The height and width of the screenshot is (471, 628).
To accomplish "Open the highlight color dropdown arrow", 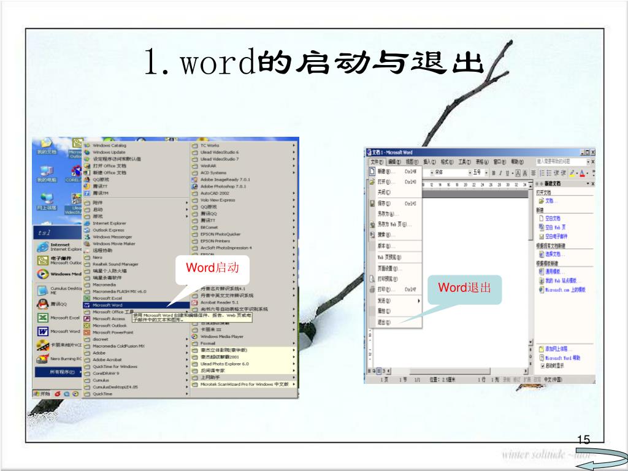I will point(577,174).
